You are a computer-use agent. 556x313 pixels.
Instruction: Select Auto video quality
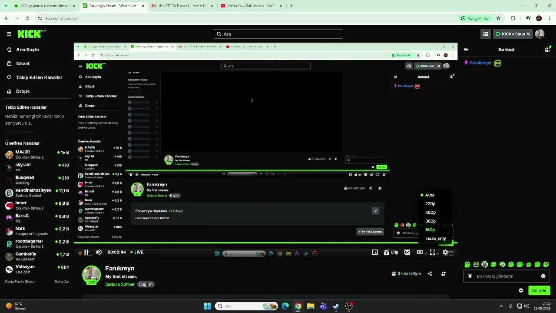[x=430, y=195]
